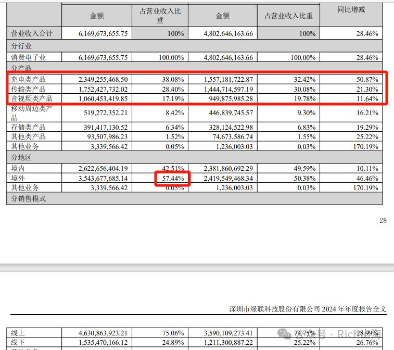Viewport: 394px width, 350px height.
Task: Click the 境内 amount 2,622,656,404.19
Action: 103,168
